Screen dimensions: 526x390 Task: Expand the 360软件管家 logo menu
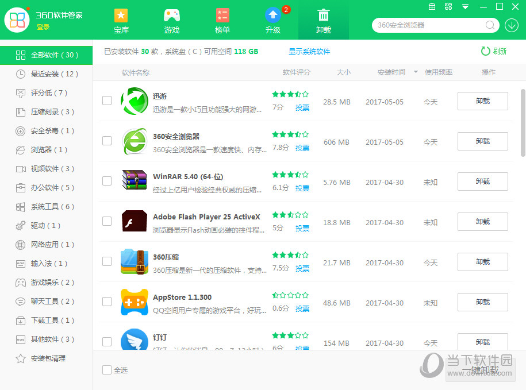coord(17,20)
